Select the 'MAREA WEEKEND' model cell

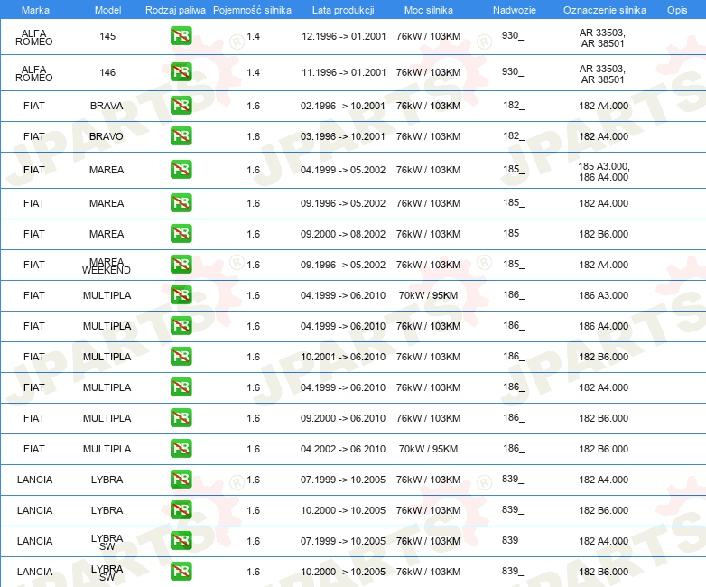tap(107, 266)
